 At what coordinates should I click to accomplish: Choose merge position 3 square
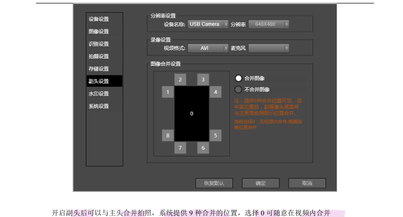[x=203, y=79]
